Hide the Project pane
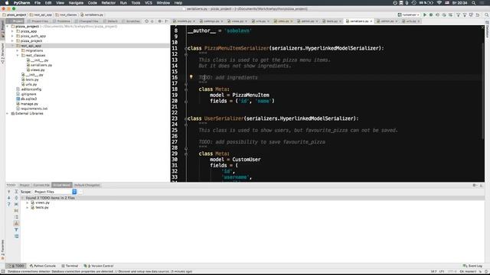 (166, 21)
